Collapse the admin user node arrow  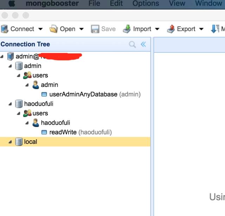click(27, 85)
